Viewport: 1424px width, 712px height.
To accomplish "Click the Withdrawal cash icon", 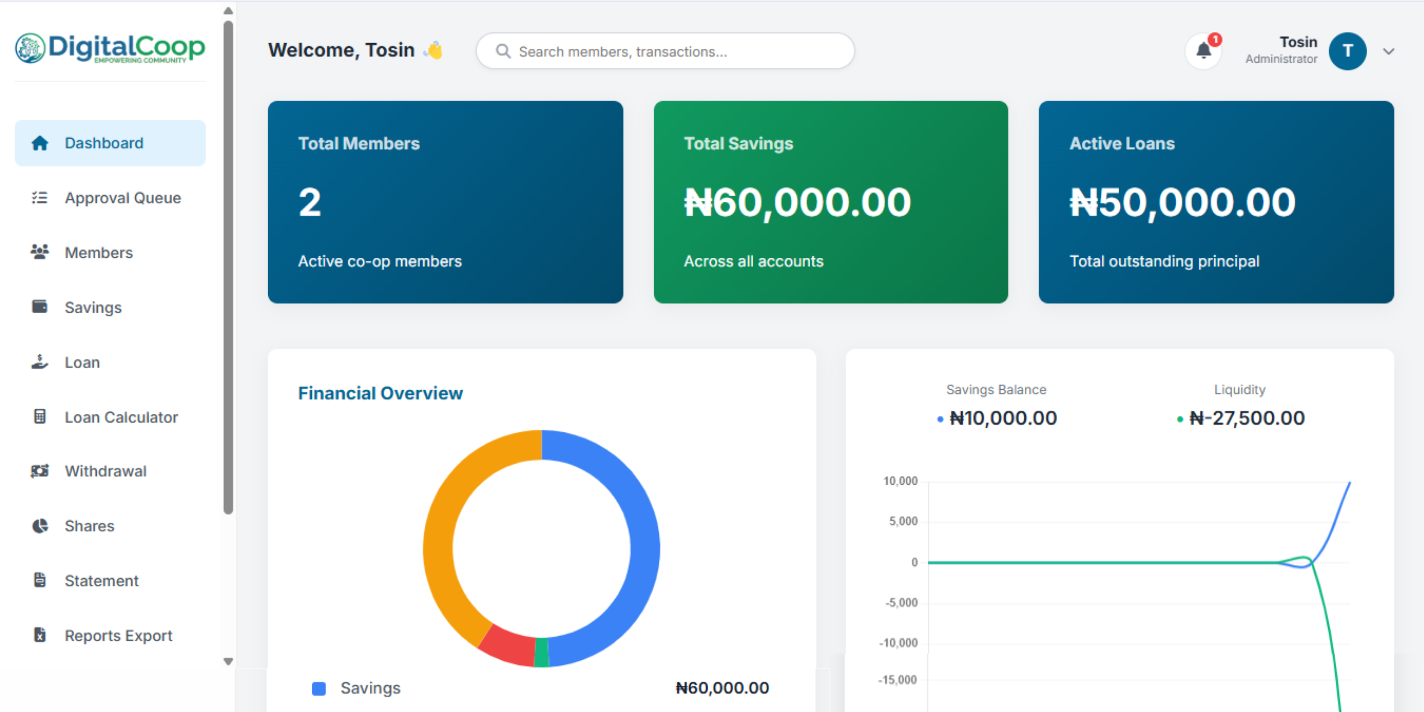I will (40, 471).
